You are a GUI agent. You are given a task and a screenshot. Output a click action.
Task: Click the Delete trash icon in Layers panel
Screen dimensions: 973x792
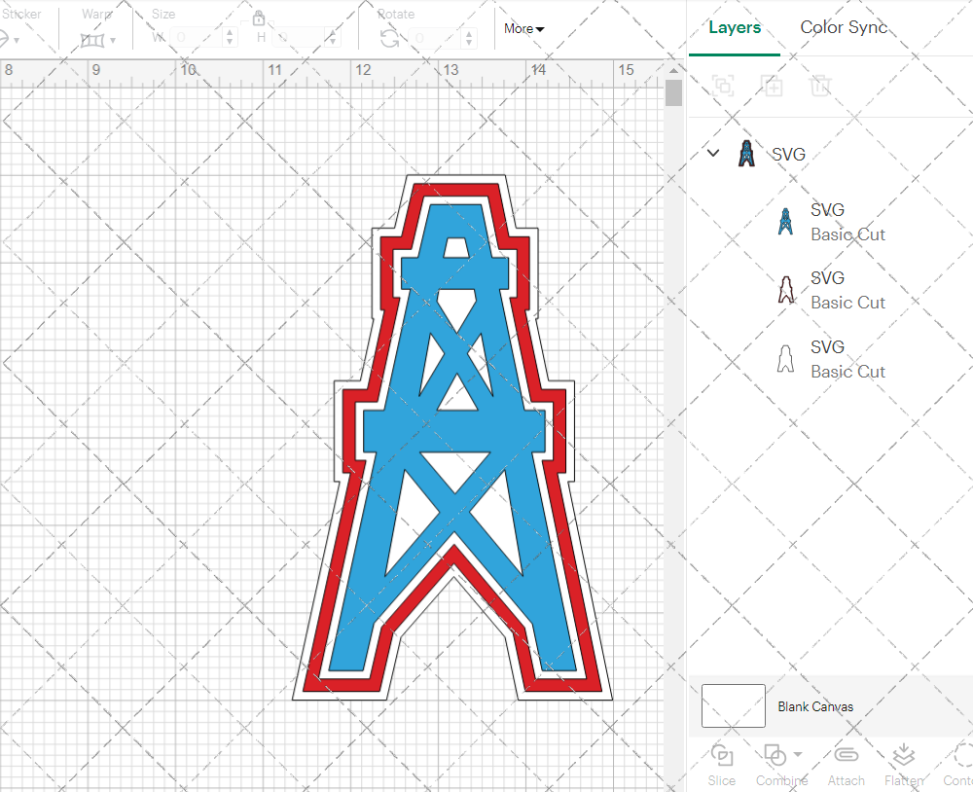819,85
